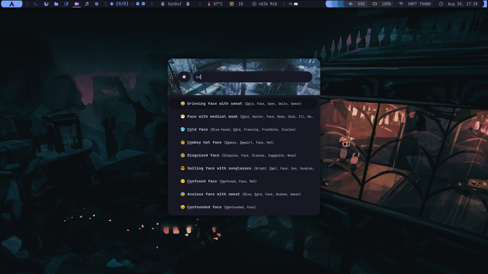Open the VNPT THANH network label
Image resolution: width=488 pixels, height=274 pixels.
pos(419,4)
